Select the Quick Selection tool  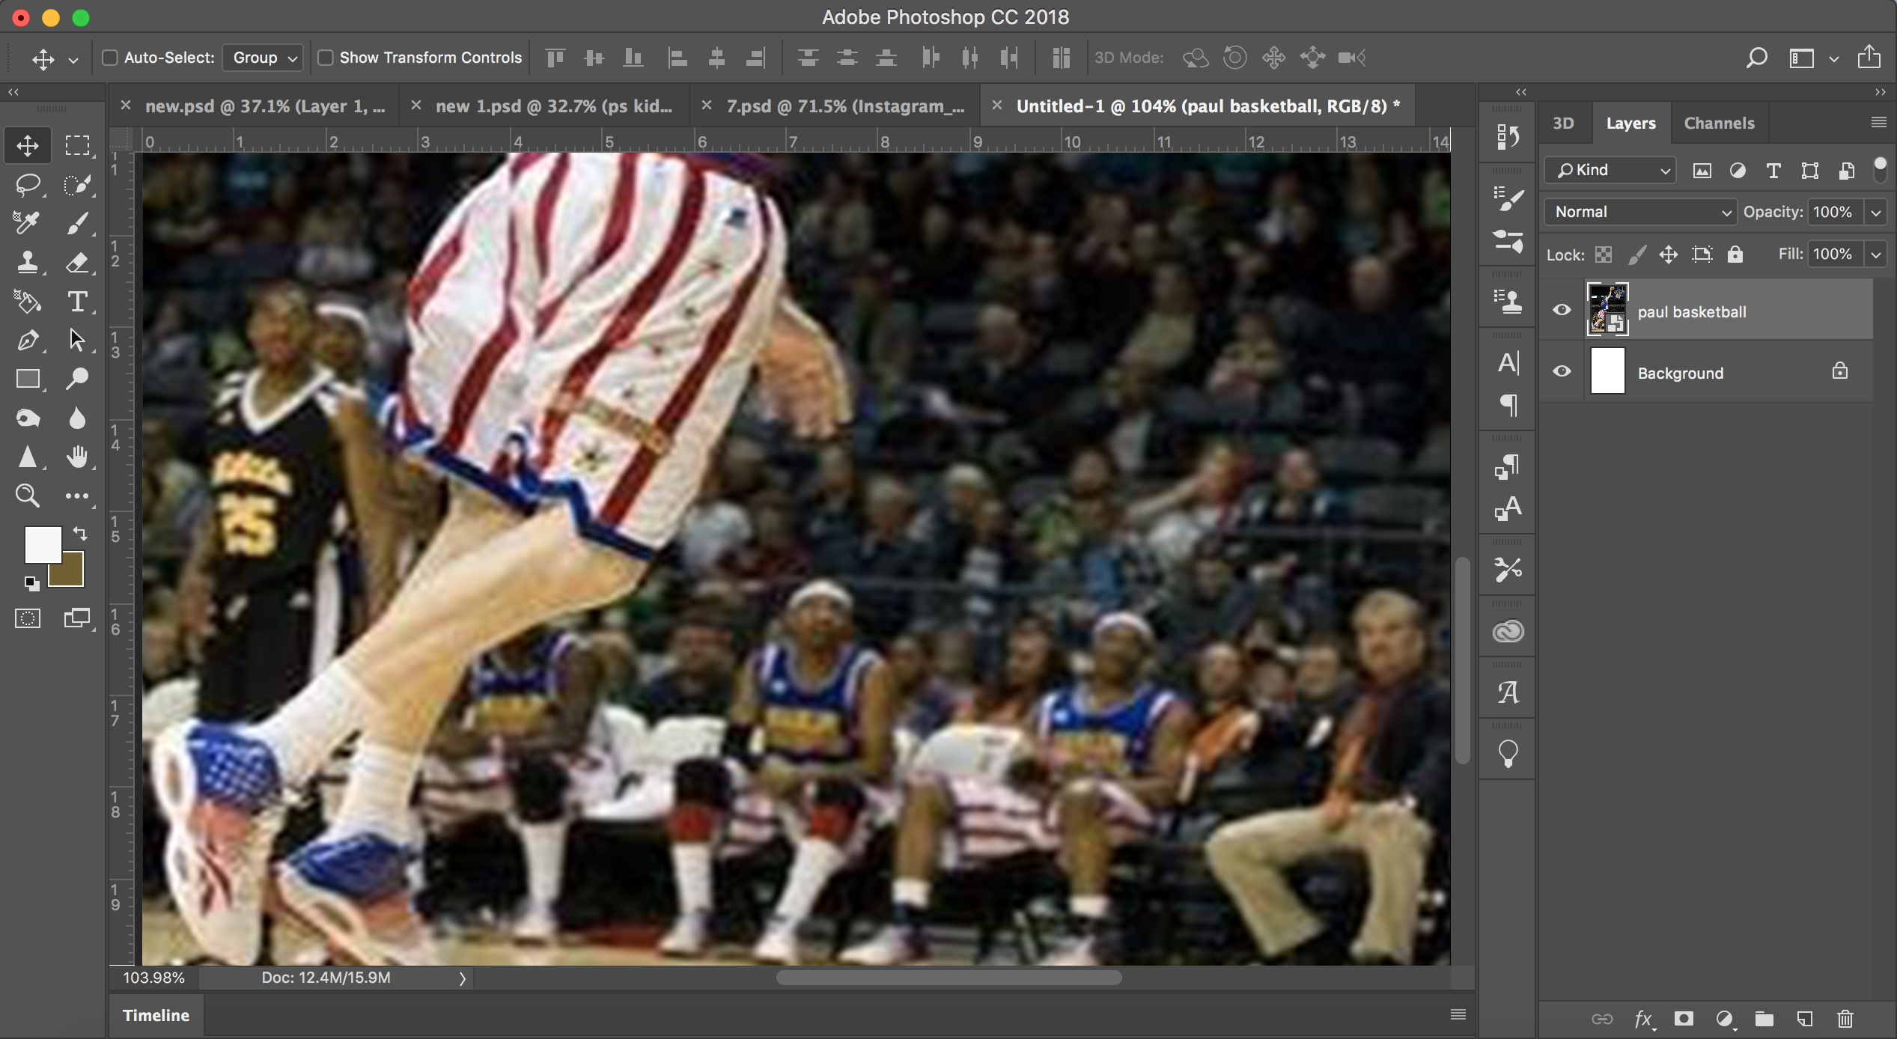[77, 184]
